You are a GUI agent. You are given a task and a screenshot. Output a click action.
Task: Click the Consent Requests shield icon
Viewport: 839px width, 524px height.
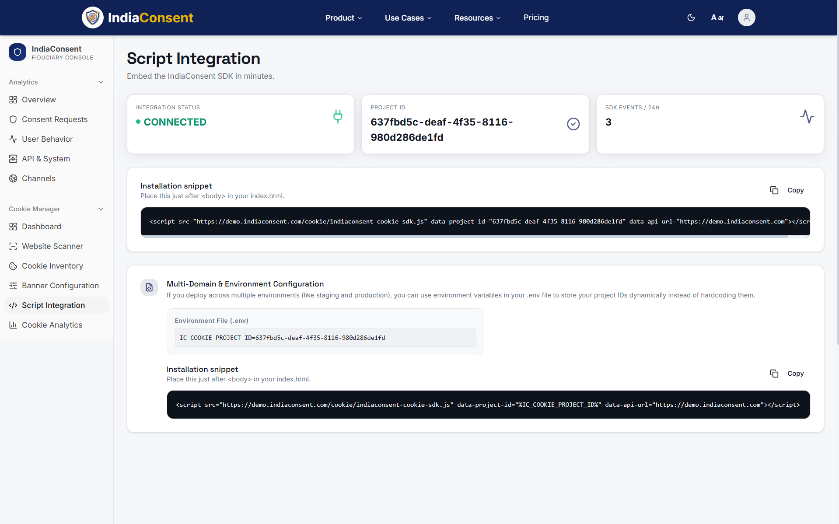point(13,119)
